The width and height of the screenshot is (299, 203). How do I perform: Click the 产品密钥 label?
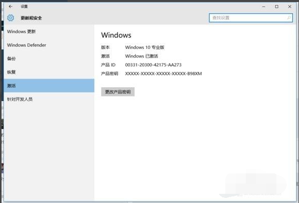click(110, 73)
